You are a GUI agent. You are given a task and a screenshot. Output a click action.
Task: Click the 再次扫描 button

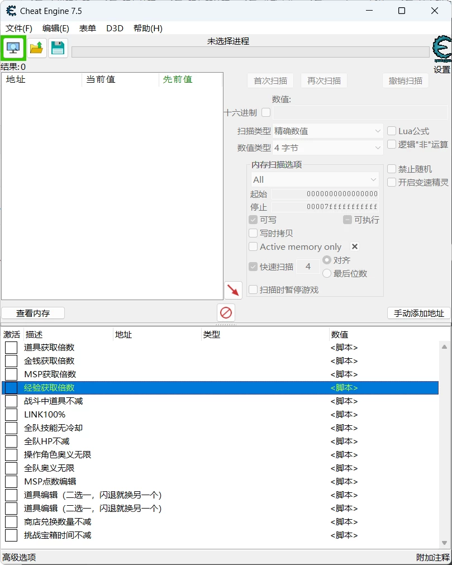click(324, 80)
